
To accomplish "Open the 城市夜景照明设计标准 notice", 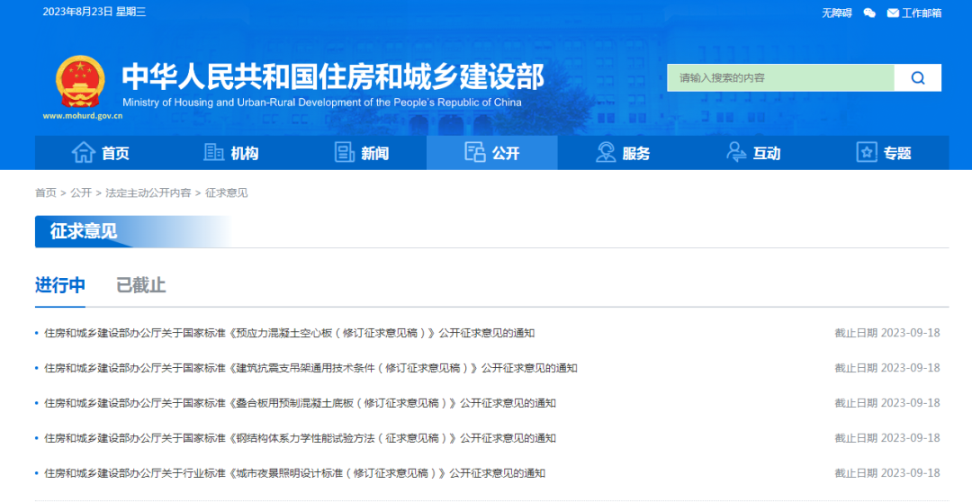I will pyautogui.click(x=294, y=473).
